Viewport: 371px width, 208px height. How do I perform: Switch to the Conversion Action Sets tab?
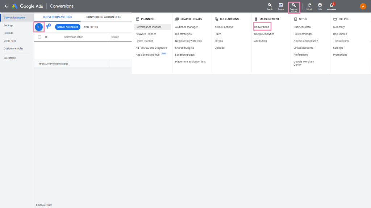pyautogui.click(x=104, y=17)
